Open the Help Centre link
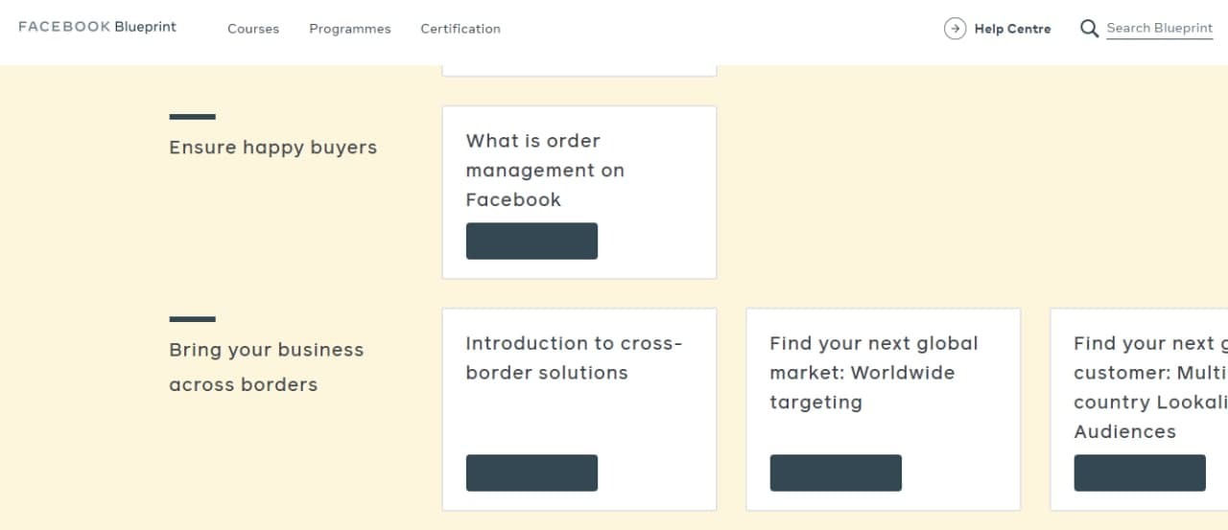Image resolution: width=1228 pixels, height=530 pixels. pos(1012,29)
